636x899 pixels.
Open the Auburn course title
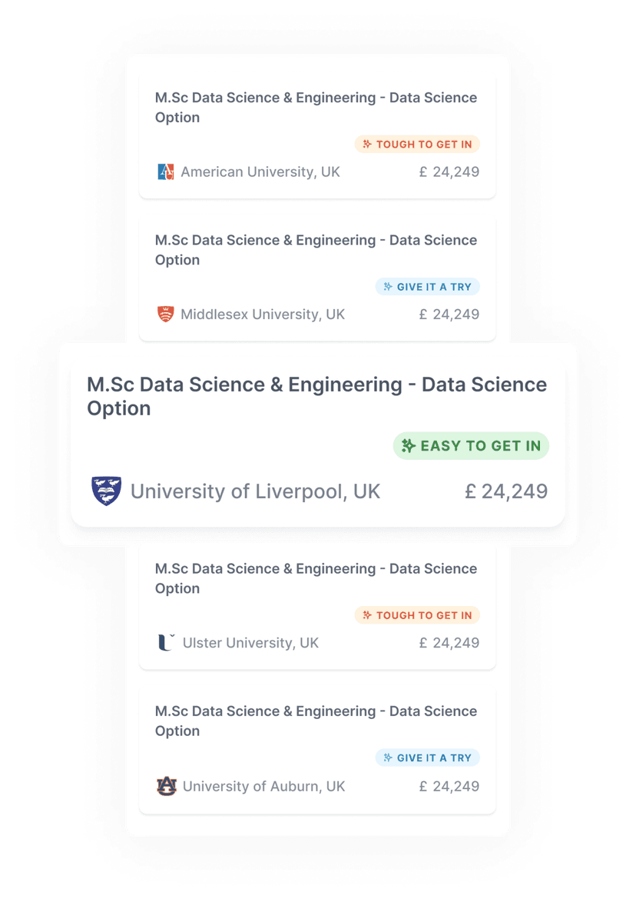tap(316, 721)
